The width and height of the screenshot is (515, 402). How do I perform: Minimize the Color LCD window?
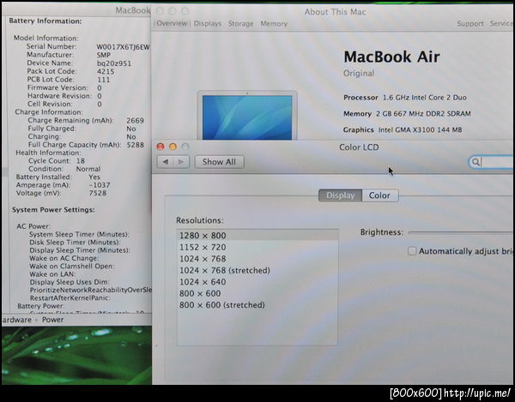173,147
